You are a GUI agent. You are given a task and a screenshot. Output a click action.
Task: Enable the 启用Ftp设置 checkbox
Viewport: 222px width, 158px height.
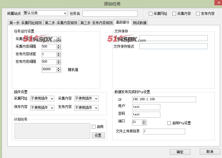click(x=169, y=123)
